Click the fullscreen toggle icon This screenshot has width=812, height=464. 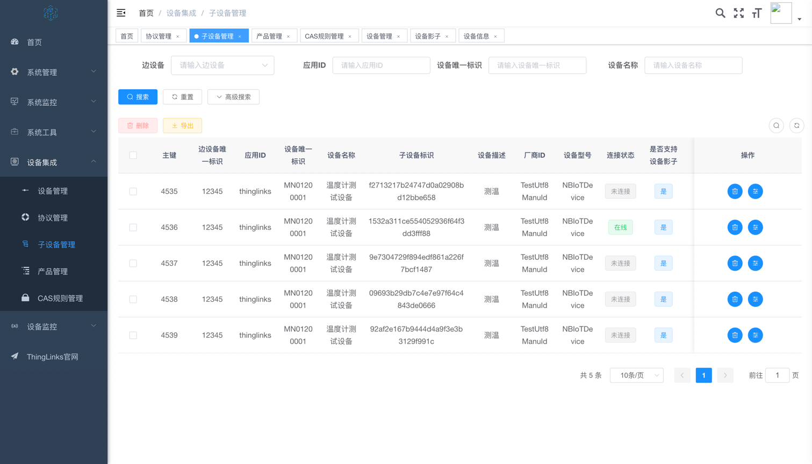(x=738, y=12)
